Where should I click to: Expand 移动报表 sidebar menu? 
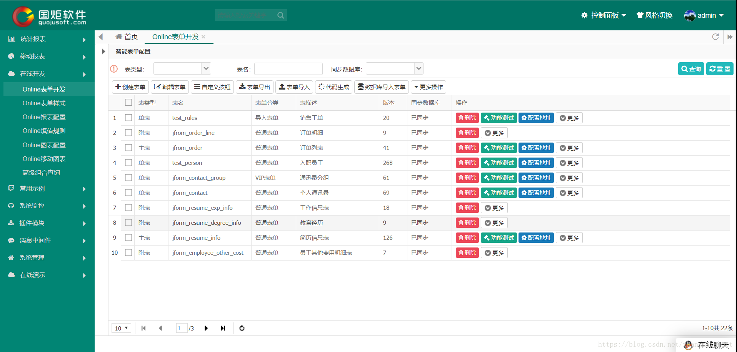[x=47, y=56]
